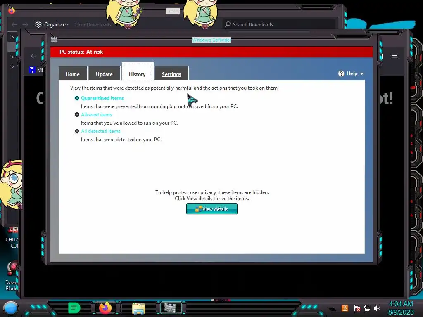Click the Windows Defender title bar icon
423x317 pixels.
tap(54, 40)
